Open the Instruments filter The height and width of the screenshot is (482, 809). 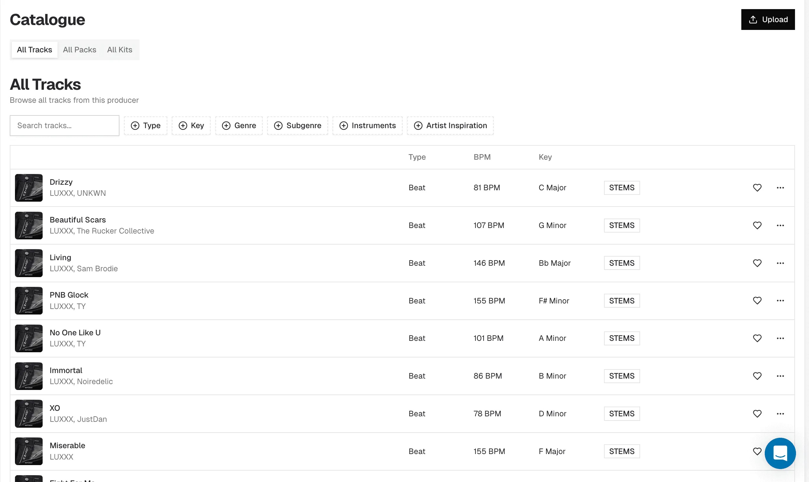tap(367, 126)
